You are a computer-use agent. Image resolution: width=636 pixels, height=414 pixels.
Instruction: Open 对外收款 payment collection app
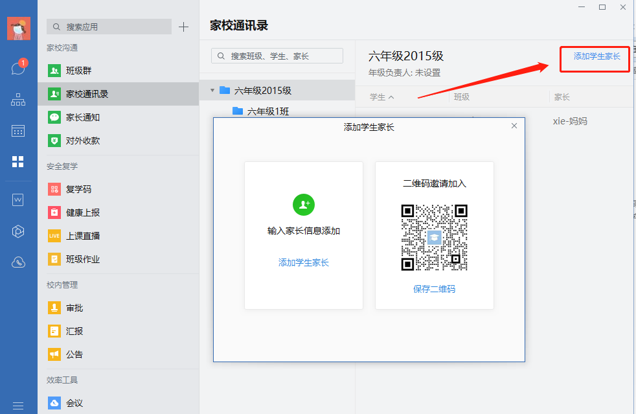[118, 141]
